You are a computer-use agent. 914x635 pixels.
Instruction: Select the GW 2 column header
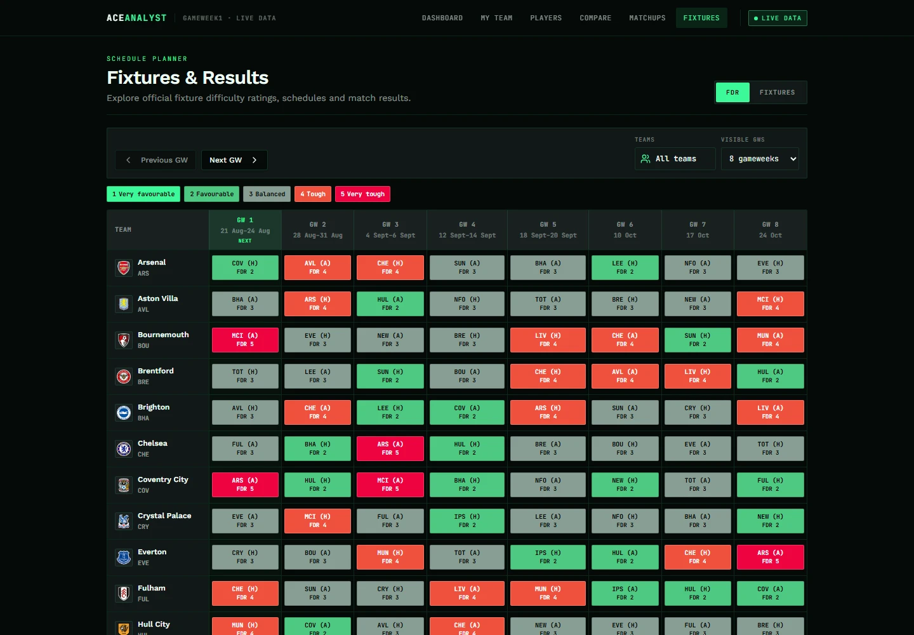[x=317, y=230]
